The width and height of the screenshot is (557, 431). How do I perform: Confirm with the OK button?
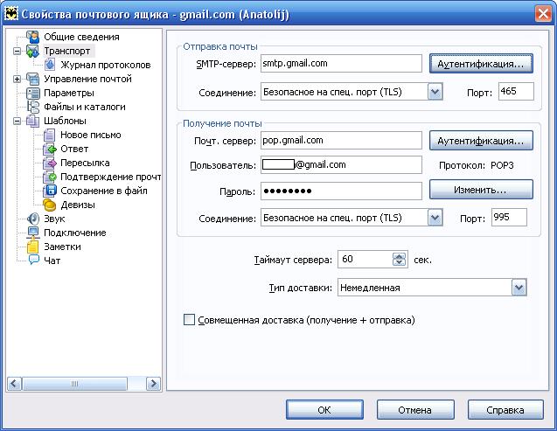point(324,410)
